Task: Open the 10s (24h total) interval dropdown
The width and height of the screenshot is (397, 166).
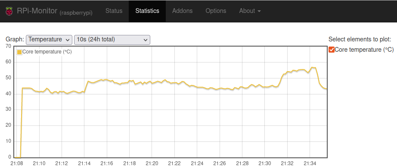Action: [x=112, y=40]
